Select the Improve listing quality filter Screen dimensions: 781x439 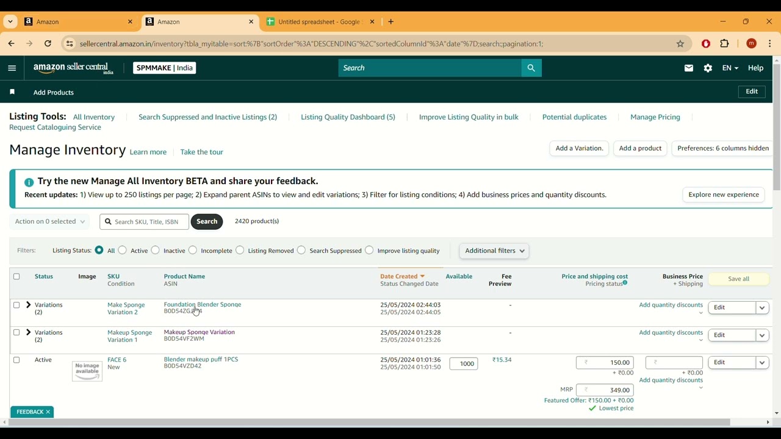[369, 250]
